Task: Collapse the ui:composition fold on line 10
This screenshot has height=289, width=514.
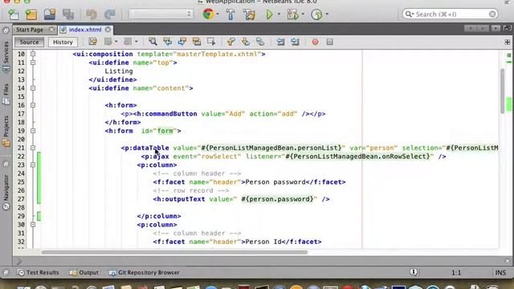Action: (33, 54)
